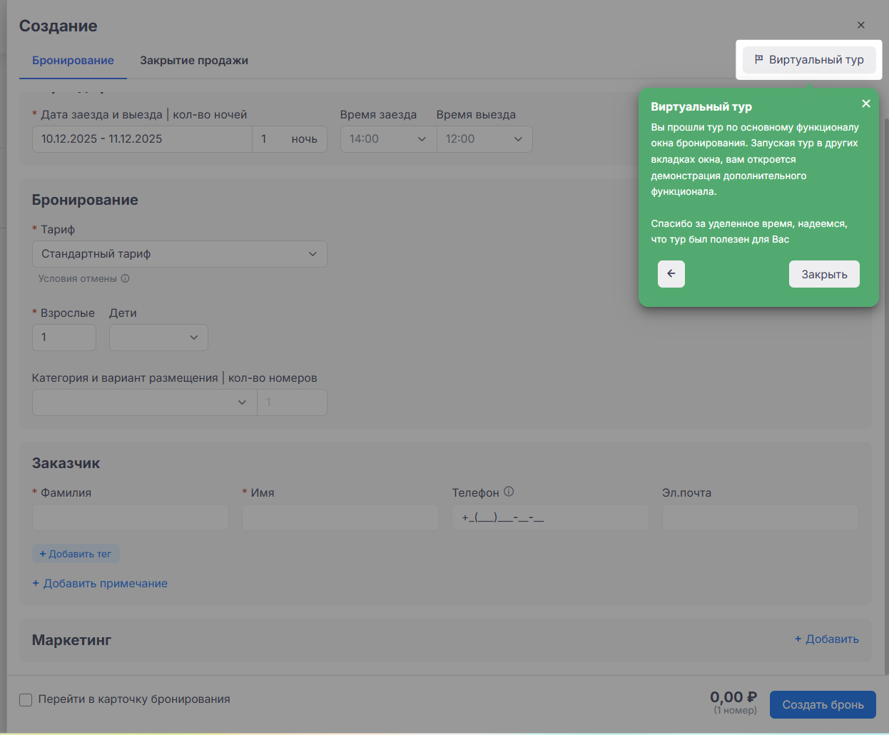Viewport: 889px width, 735px height.
Task: Expand Категория и вариант размещения dropdown
Action: [144, 402]
